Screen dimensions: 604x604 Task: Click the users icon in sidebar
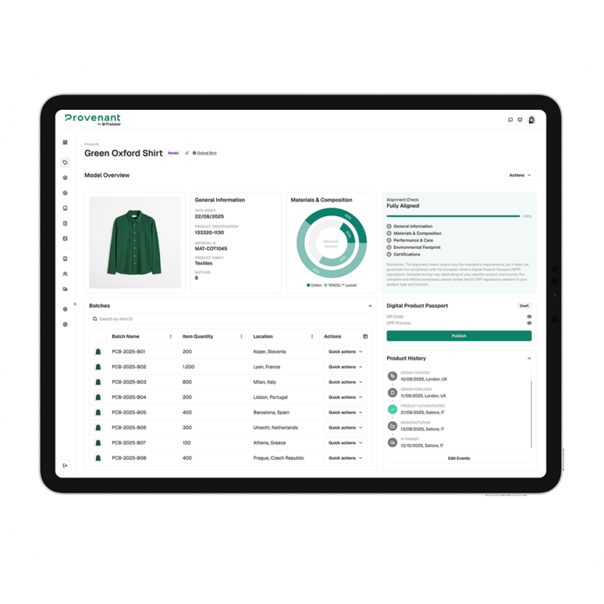(x=66, y=274)
